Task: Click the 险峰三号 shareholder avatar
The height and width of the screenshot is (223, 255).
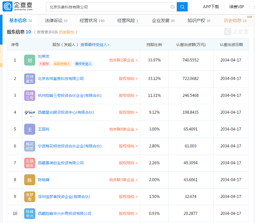Action: 30,96
